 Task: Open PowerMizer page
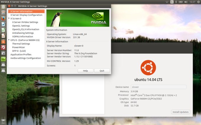pos(19,47)
